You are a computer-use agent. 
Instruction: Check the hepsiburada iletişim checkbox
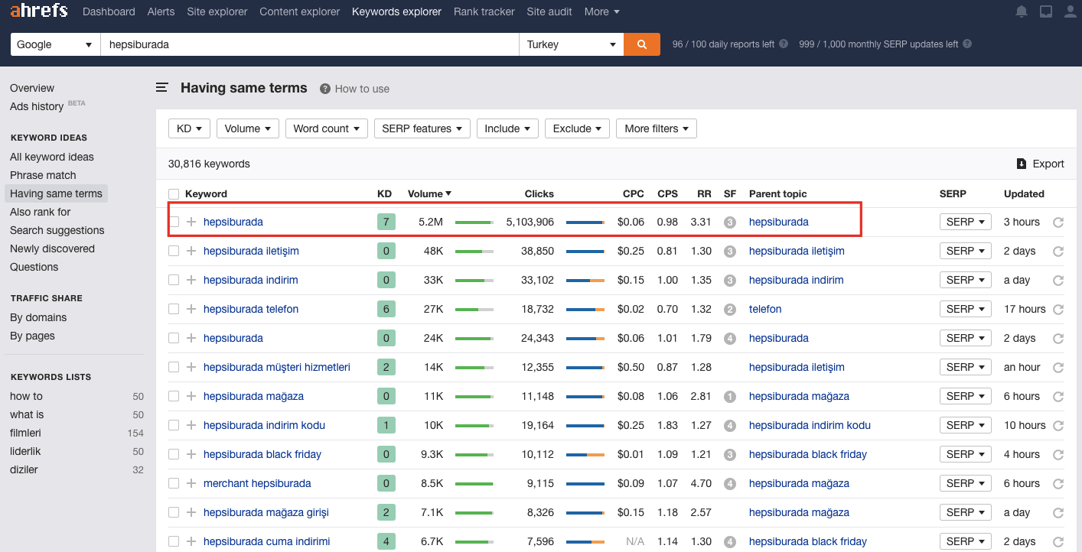pos(174,251)
